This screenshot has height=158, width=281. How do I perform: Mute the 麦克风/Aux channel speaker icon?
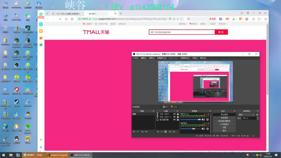203,119
